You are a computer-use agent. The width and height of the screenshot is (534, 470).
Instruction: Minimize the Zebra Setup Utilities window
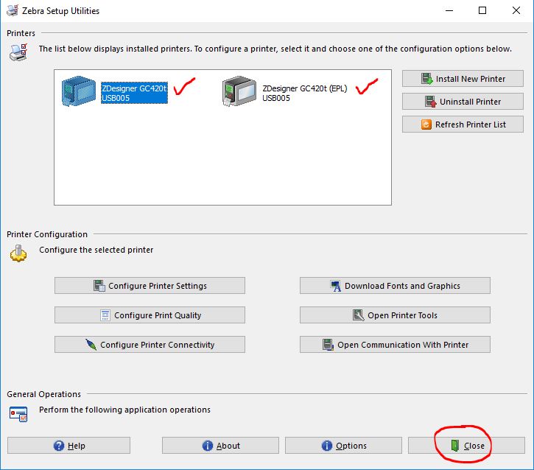tap(449, 10)
